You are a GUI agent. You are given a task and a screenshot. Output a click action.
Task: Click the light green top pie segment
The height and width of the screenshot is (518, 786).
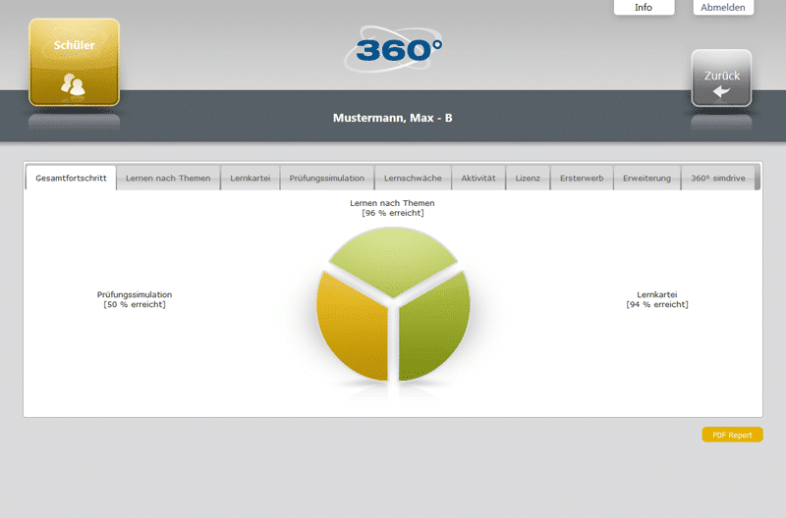[392, 257]
